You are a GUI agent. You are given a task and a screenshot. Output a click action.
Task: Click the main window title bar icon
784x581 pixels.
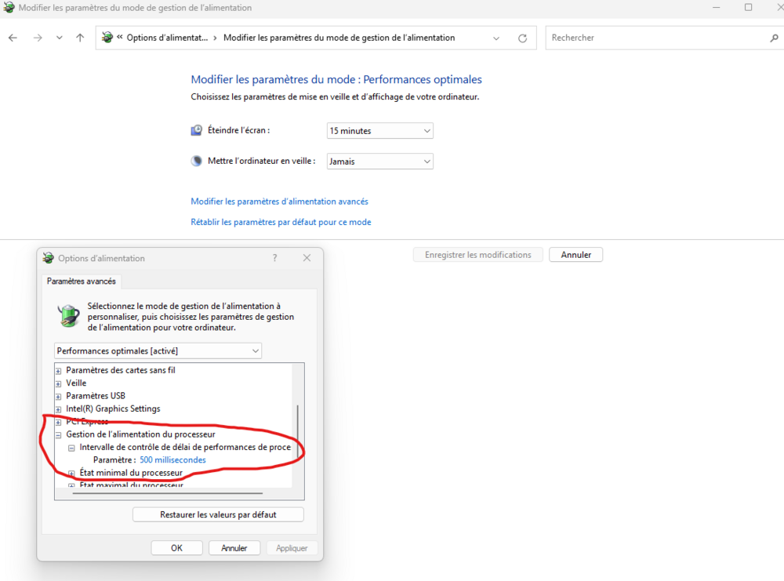[x=9, y=8]
